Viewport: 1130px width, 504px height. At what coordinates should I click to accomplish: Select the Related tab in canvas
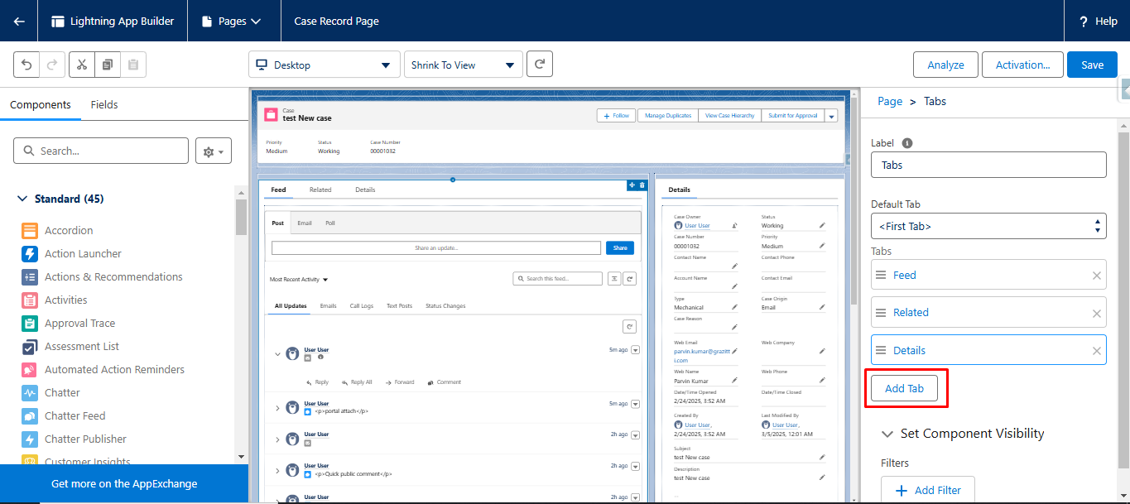320,190
